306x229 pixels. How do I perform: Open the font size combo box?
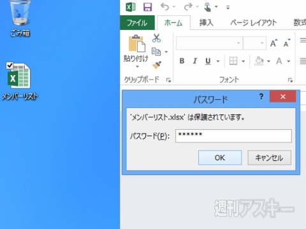pyautogui.click(x=254, y=43)
